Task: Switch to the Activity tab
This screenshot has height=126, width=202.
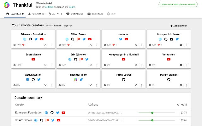Action: coord(55,14)
